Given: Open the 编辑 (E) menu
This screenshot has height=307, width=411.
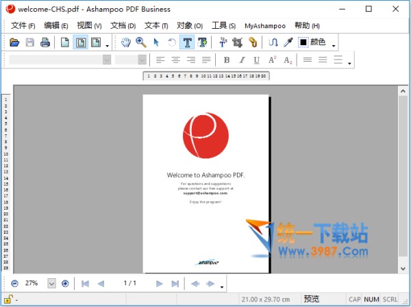Looking at the screenshot, I should coord(56,25).
